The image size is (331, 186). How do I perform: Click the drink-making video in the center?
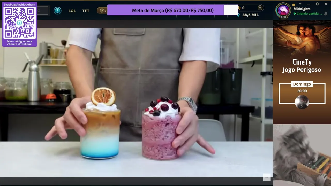tap(136, 103)
